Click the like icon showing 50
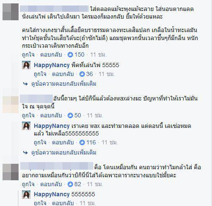 coord(70,116)
